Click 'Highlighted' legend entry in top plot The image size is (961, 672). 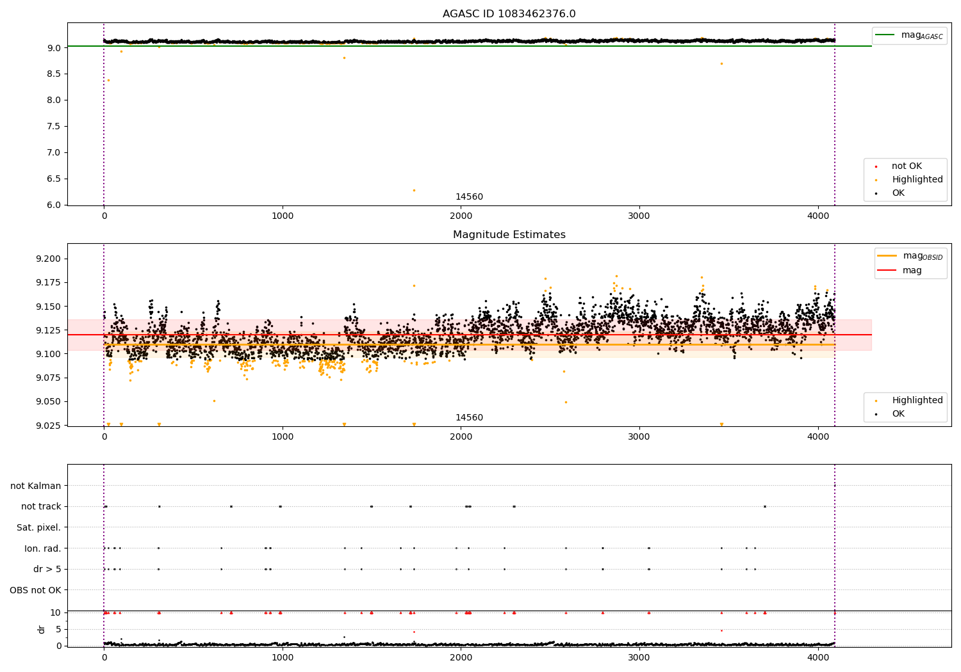click(916, 180)
